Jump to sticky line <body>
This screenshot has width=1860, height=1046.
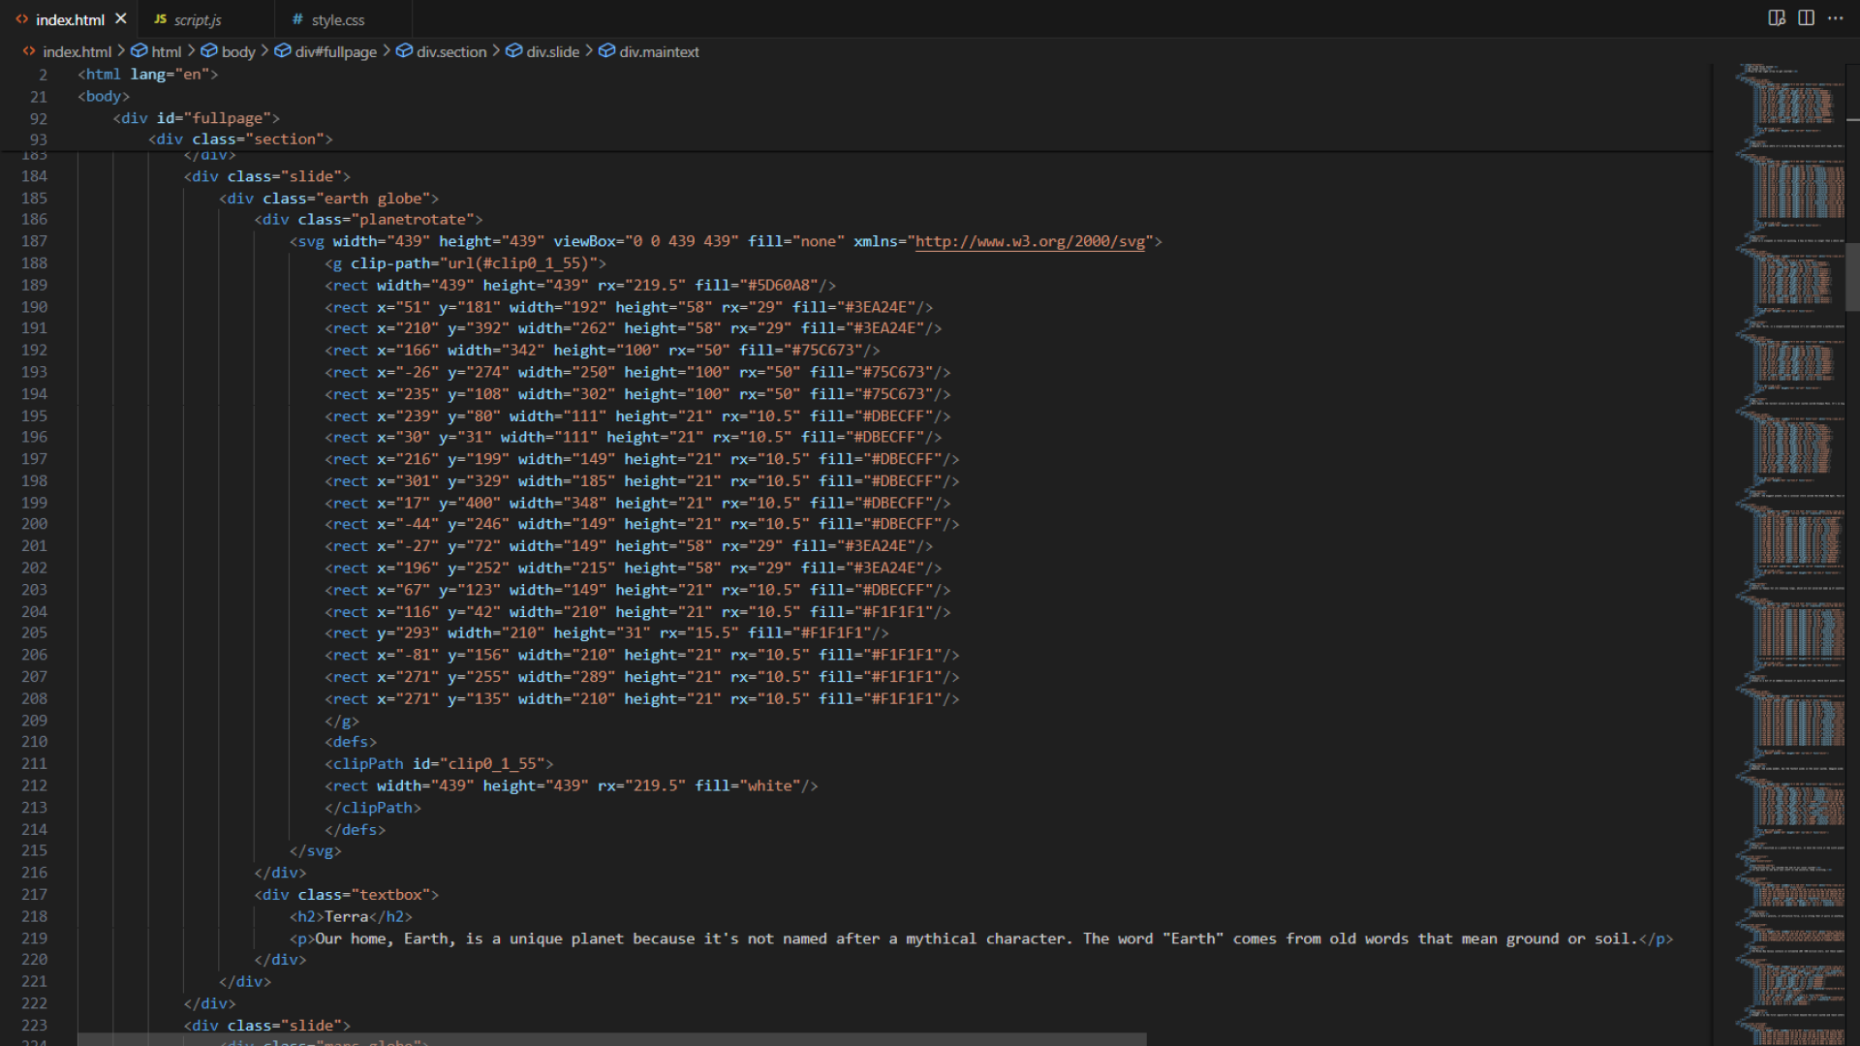104,96
